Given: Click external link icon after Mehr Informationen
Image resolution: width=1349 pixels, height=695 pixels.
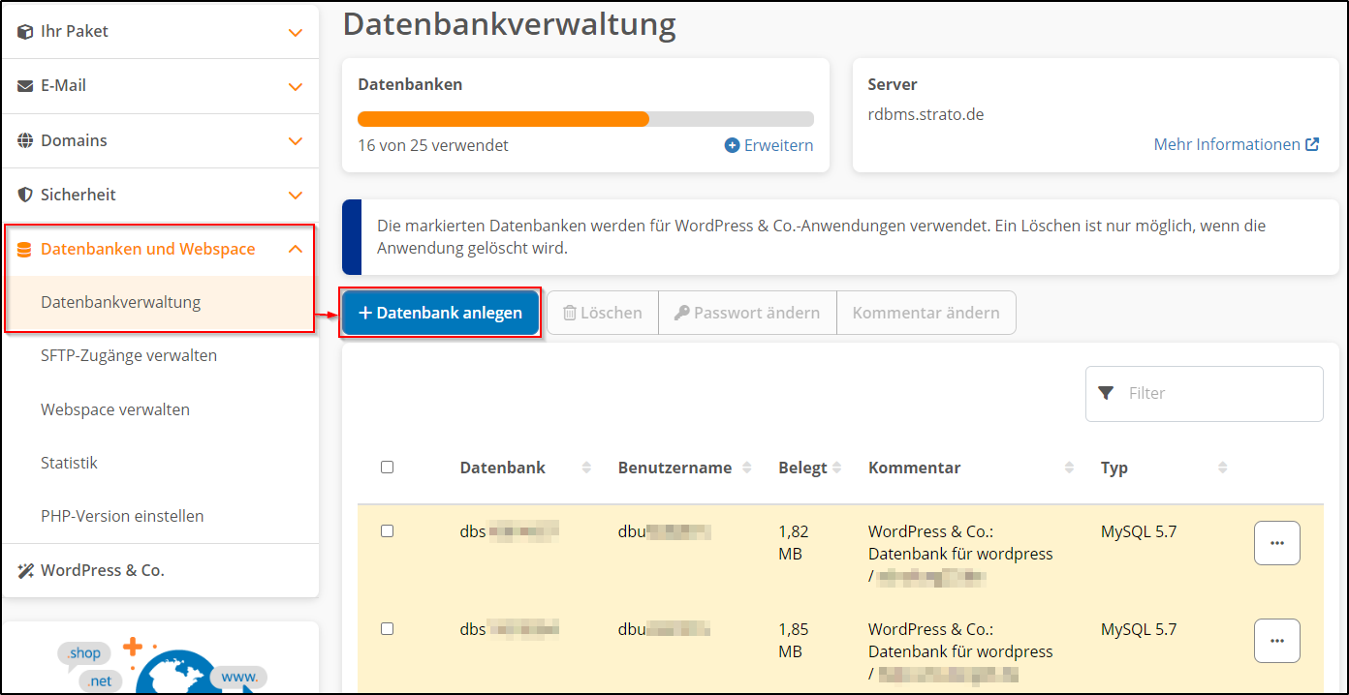Looking at the screenshot, I should [1312, 144].
